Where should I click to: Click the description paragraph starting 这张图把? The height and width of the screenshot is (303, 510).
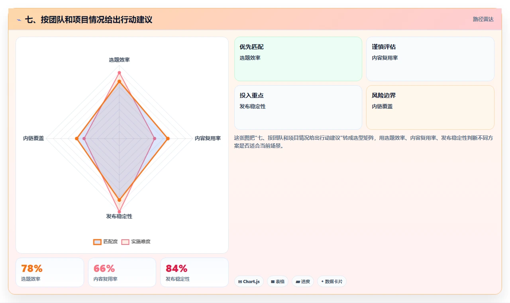click(x=364, y=142)
